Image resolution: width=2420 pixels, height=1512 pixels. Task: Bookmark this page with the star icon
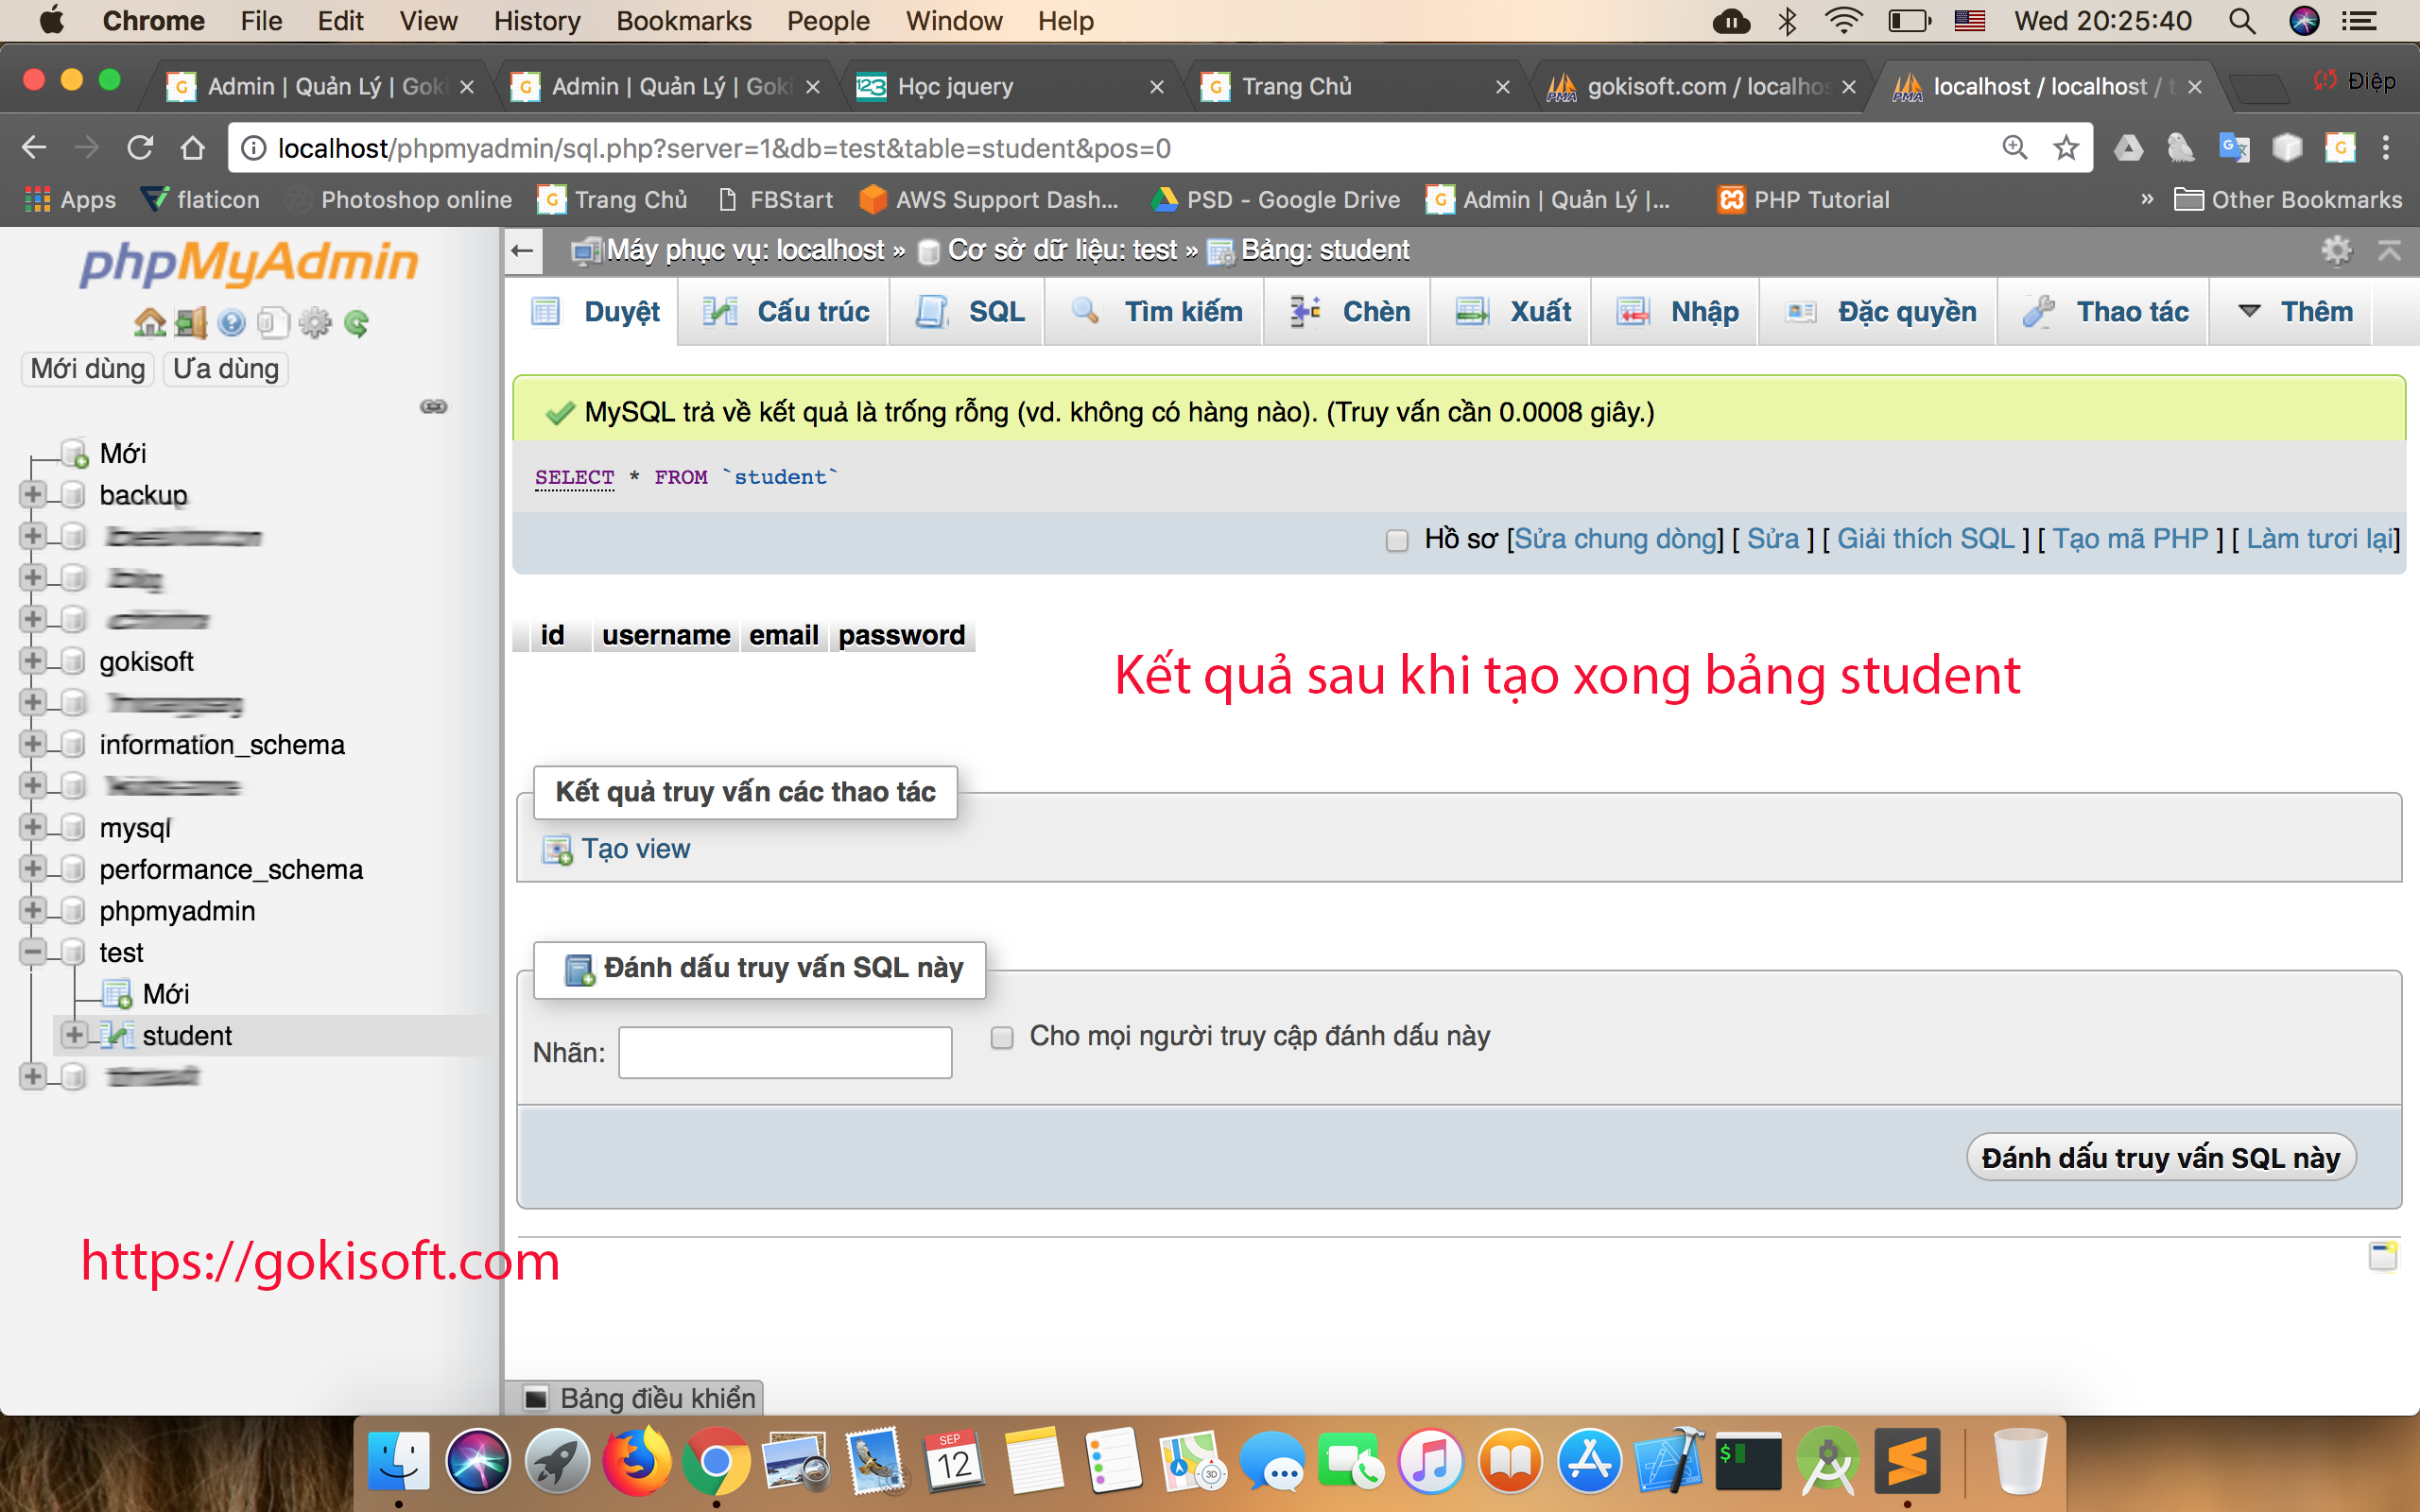coord(2066,148)
